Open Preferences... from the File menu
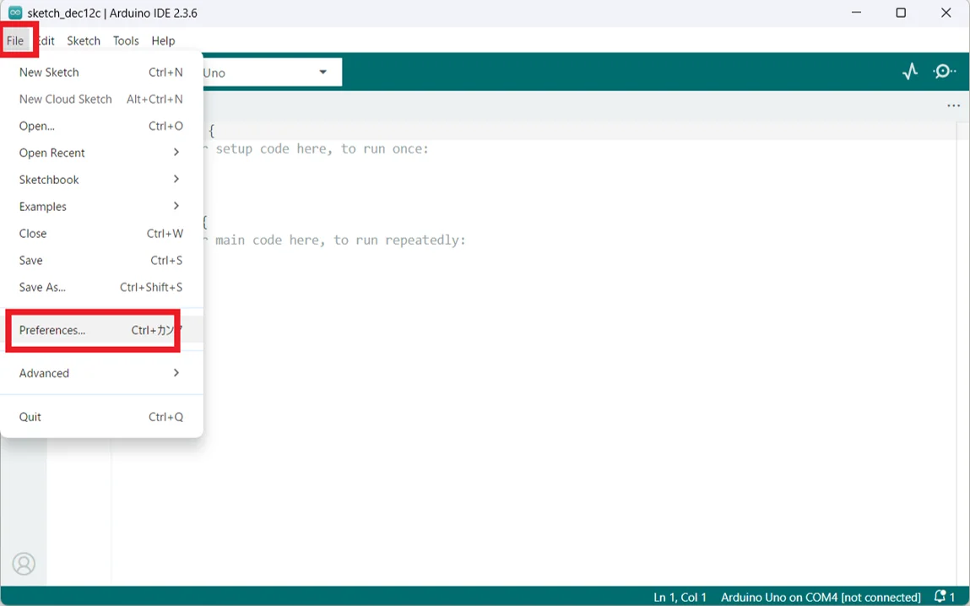Screen dimensions: 970x606 point(101,330)
